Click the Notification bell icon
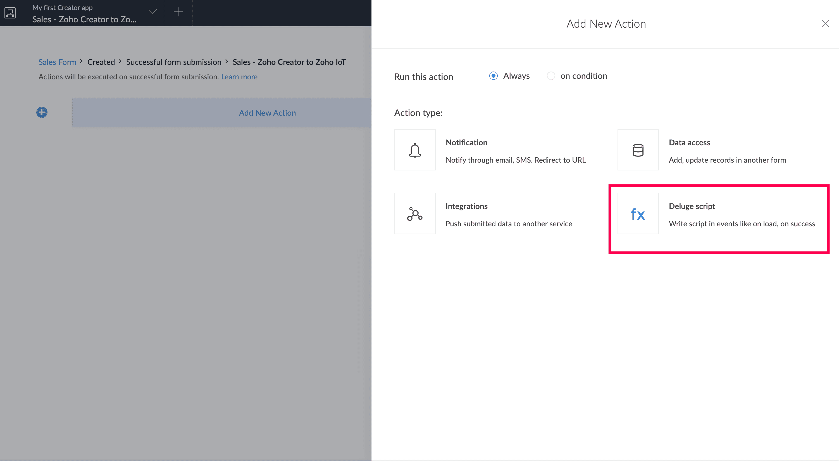The width and height of the screenshot is (839, 461). [415, 150]
